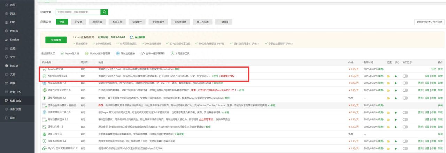Click 申请商业授权 link in Nginx防火墙 description

pos(228,76)
